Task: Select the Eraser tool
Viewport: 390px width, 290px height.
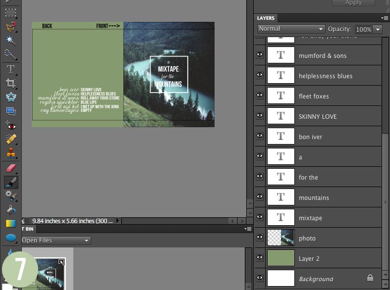Action: click(10, 168)
